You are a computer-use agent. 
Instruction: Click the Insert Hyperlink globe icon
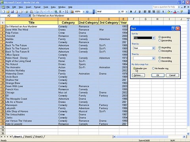tap(56, 12)
